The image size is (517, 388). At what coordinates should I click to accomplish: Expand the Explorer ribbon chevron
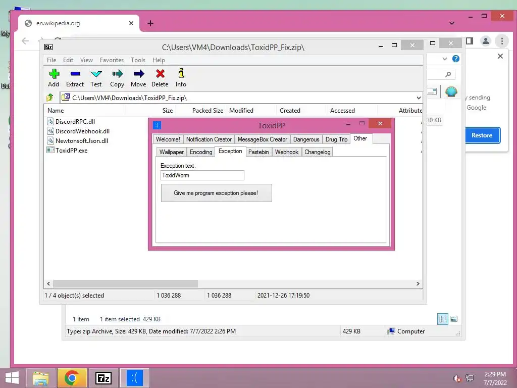click(x=444, y=59)
